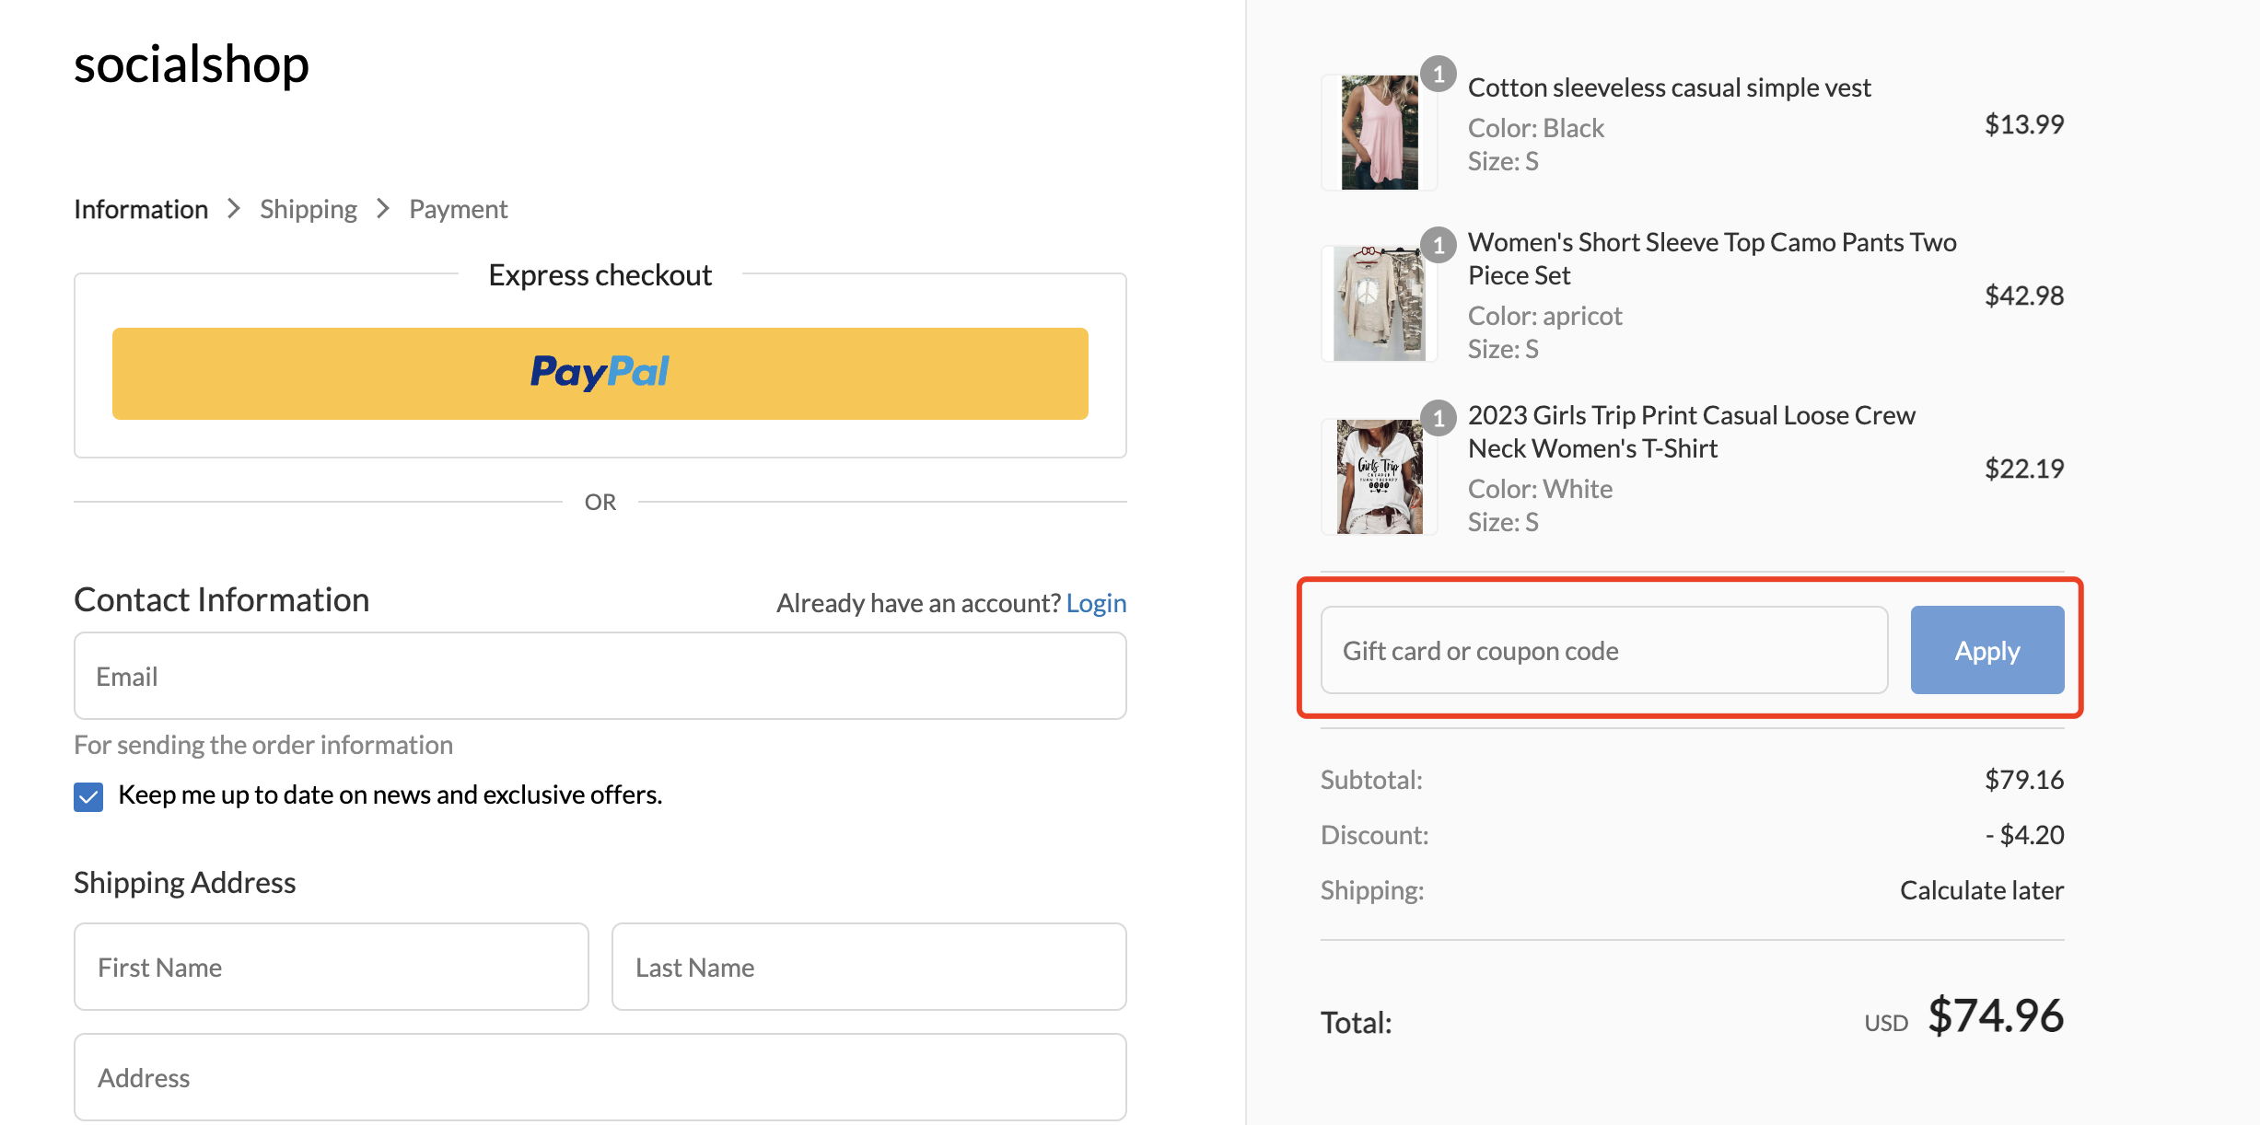Click the Email input field
Screen dimensions: 2260x1125
coord(600,676)
